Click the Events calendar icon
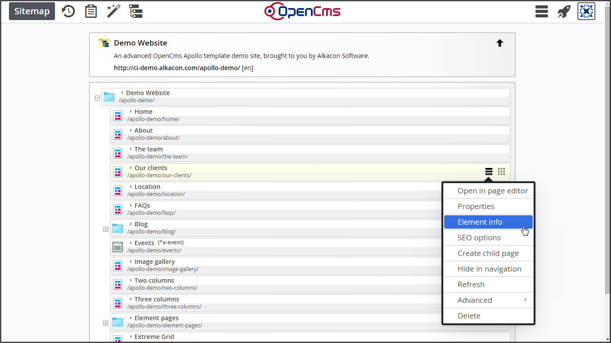Screen dimensions: 611x343 click(118, 247)
